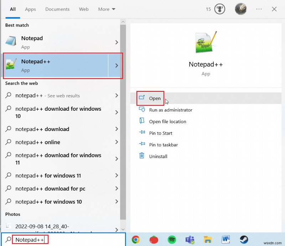Switch to the Apps tab
This screenshot has height=246, width=285.
(30, 9)
